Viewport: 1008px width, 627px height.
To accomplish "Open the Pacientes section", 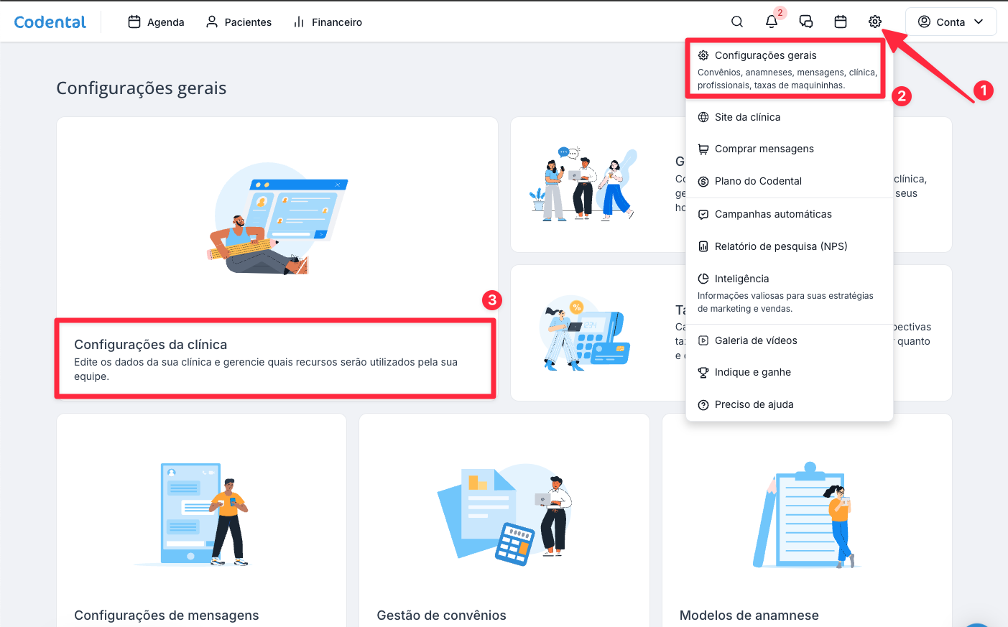I will pos(239,22).
